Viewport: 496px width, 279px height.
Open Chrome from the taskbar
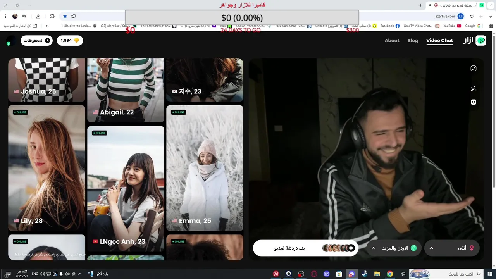click(390, 274)
